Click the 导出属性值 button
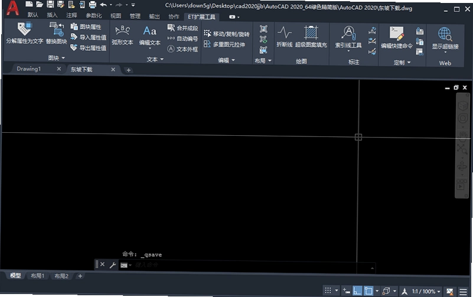Screen dimensions: 473x297 coord(89,48)
